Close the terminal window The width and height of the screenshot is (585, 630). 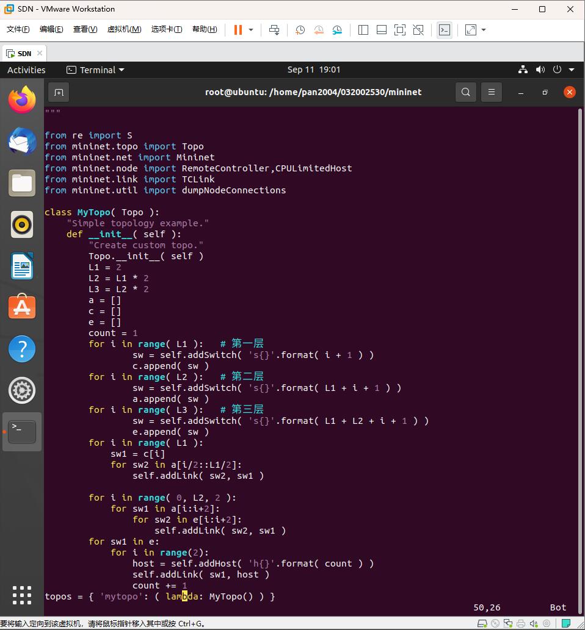[x=569, y=93]
